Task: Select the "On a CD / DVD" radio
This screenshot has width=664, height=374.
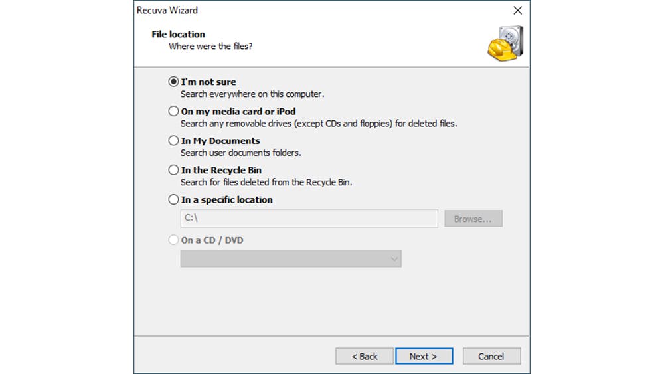Action: (174, 240)
